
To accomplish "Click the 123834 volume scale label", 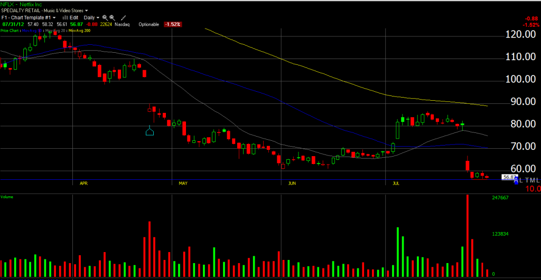I will click(500, 234).
